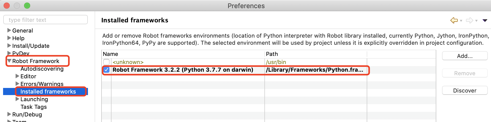The width and height of the screenshot is (491, 122).
Task: Expand the Run/Debug node
Action: coord(9,114)
